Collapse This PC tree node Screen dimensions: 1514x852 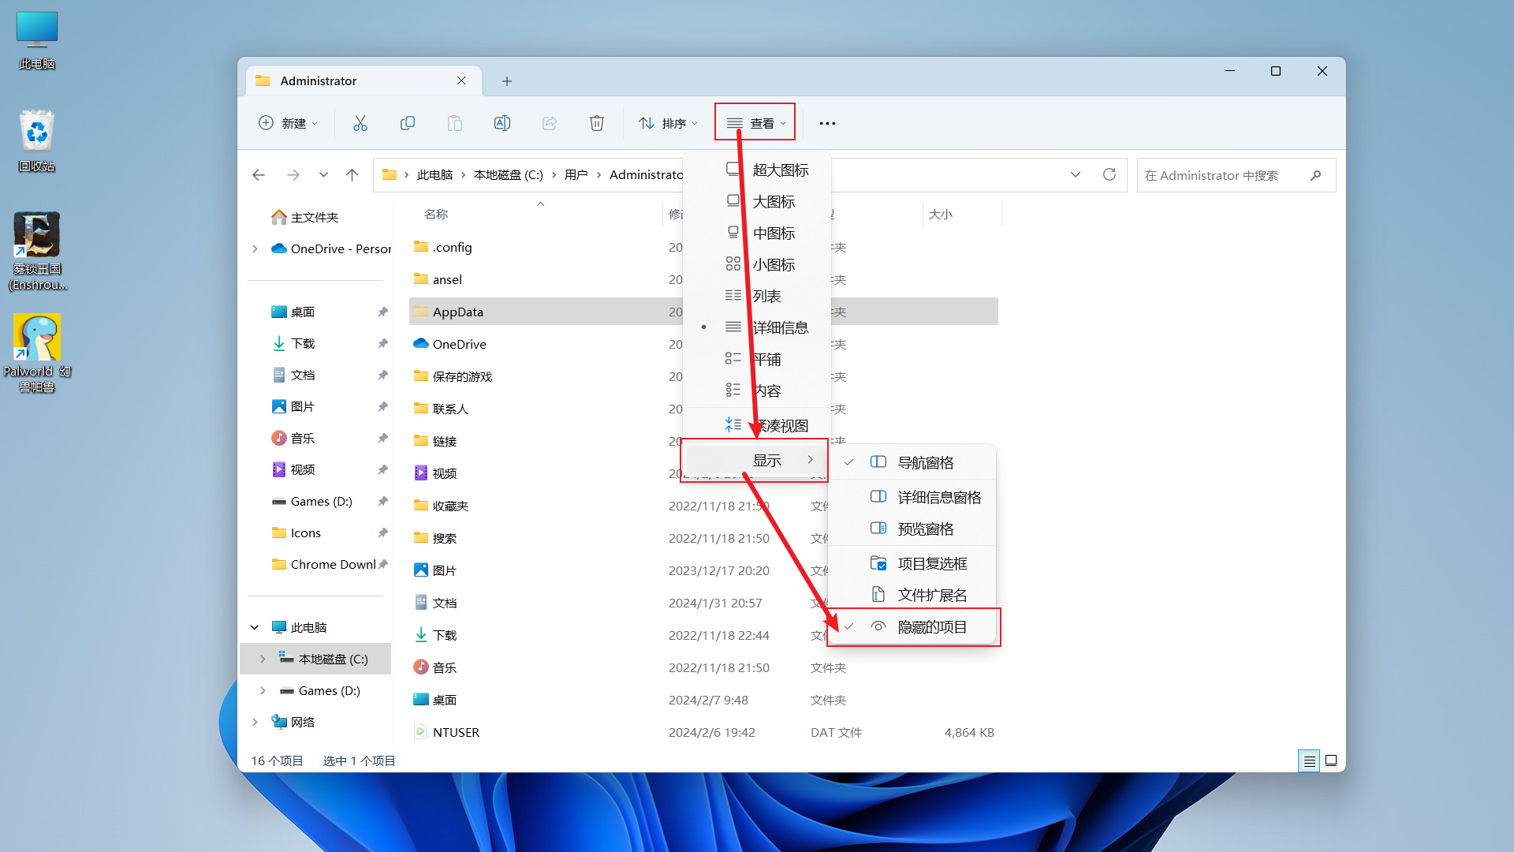coord(255,627)
